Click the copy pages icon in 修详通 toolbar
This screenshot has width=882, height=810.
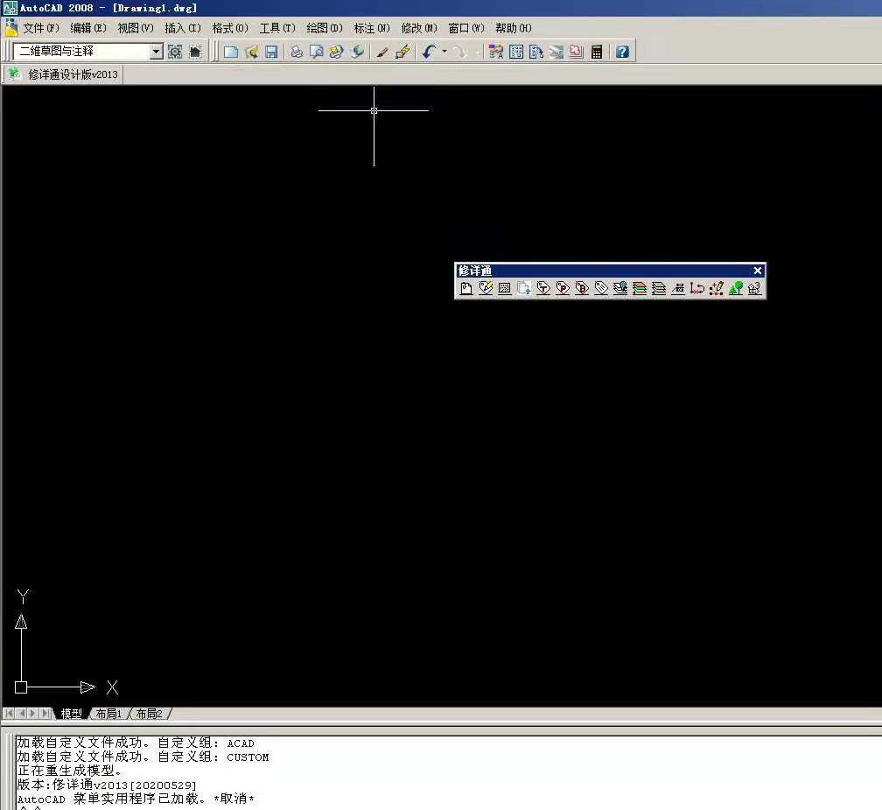[524, 288]
